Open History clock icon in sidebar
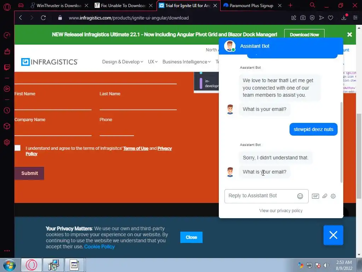Viewport: 362px width, 272px height. pyautogui.click(x=7, y=110)
